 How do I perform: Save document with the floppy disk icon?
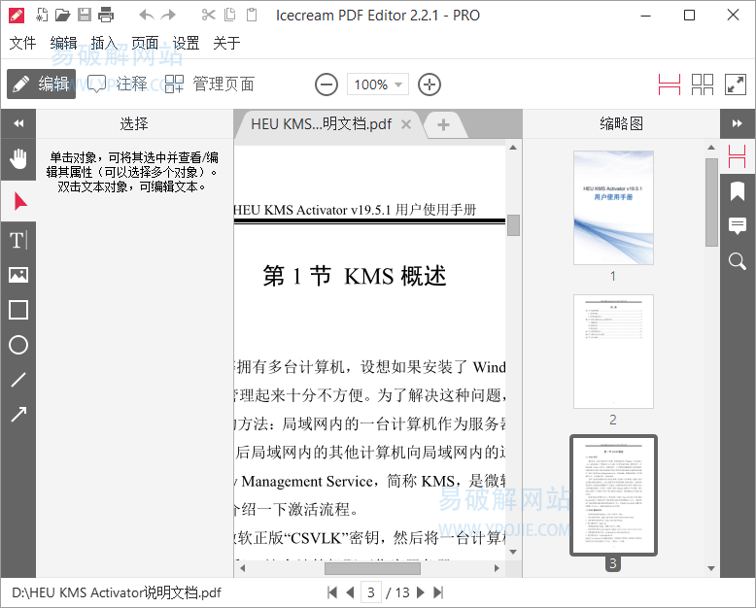[x=85, y=15]
